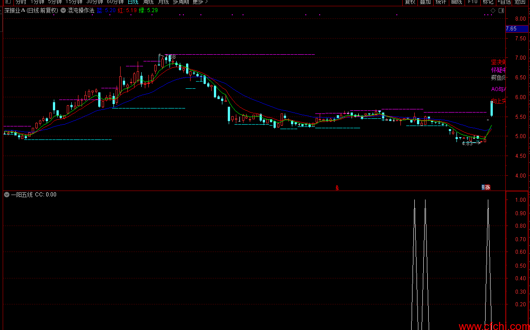Add stock with +自选 button

504,2
